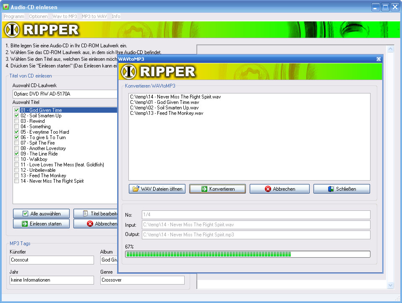Click the Output path field
This screenshot has width=402, height=303.
tap(256, 235)
